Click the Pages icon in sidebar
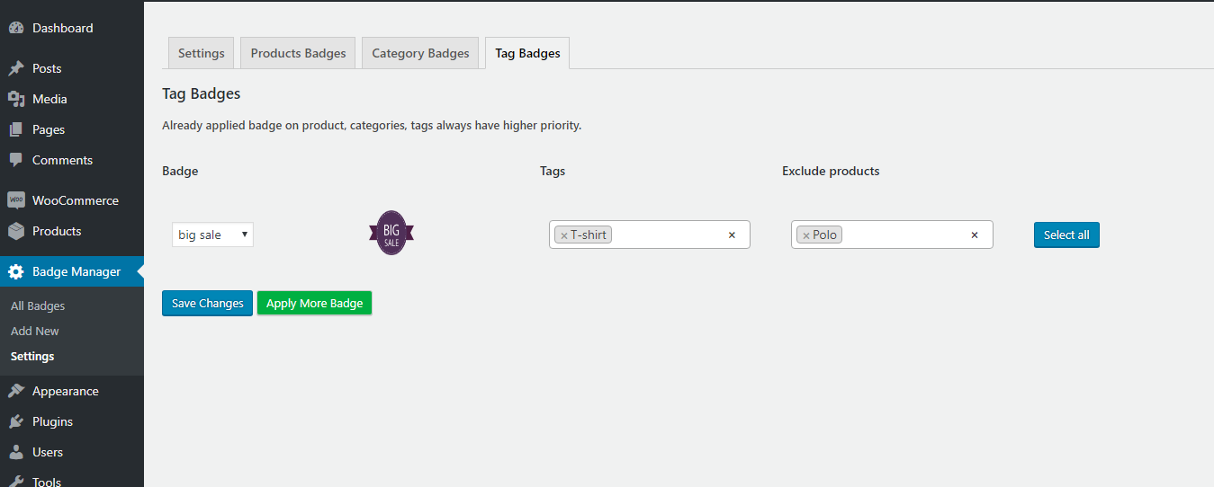The height and width of the screenshot is (487, 1214). coord(16,129)
